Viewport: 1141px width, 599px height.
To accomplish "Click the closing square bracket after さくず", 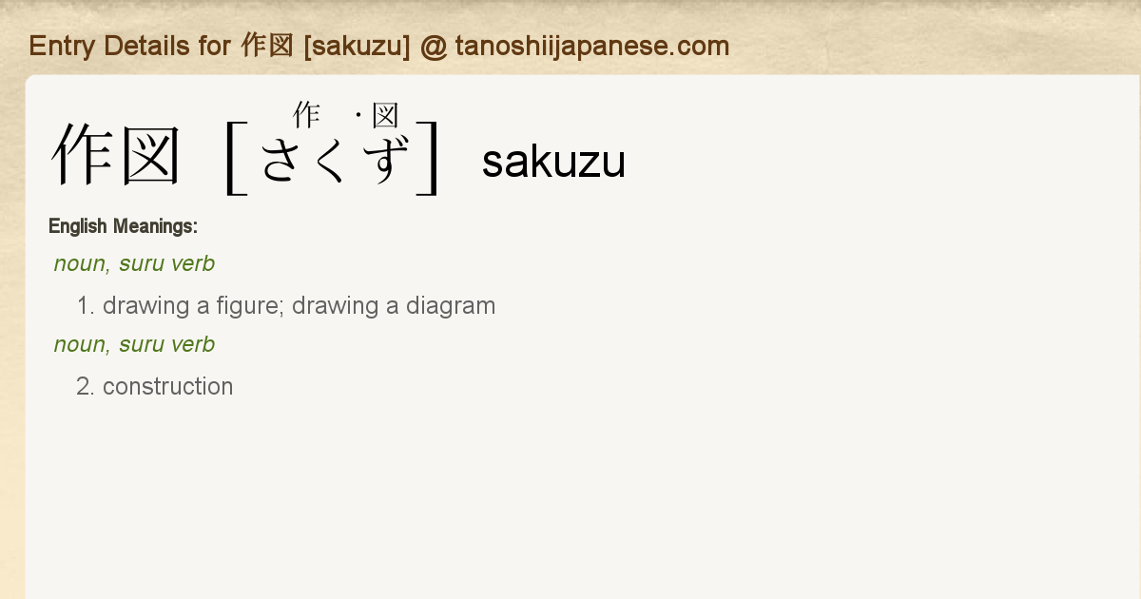I will (429, 158).
